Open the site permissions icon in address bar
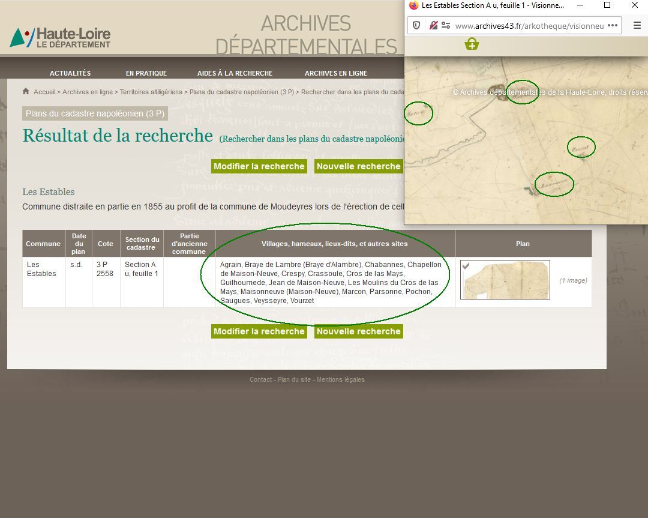This screenshot has height=518, width=648. pos(446,26)
